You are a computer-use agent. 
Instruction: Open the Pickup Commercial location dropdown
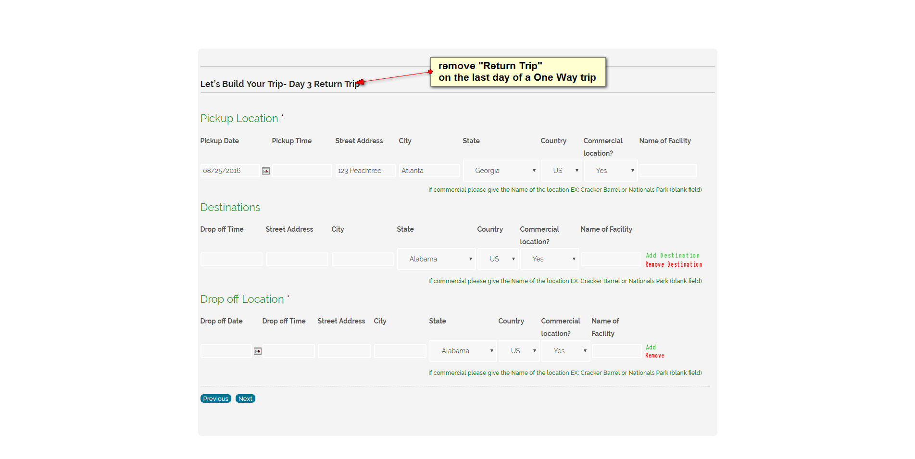611,171
